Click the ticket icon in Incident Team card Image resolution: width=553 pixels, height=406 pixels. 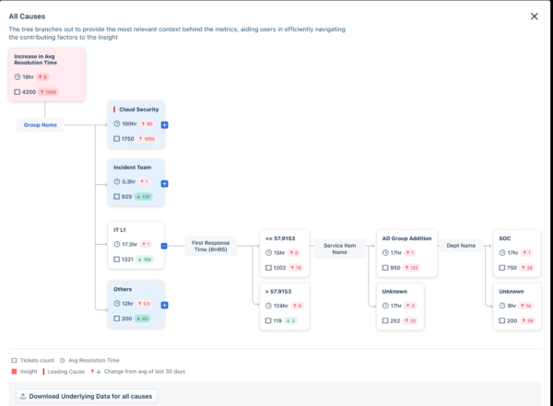point(116,197)
